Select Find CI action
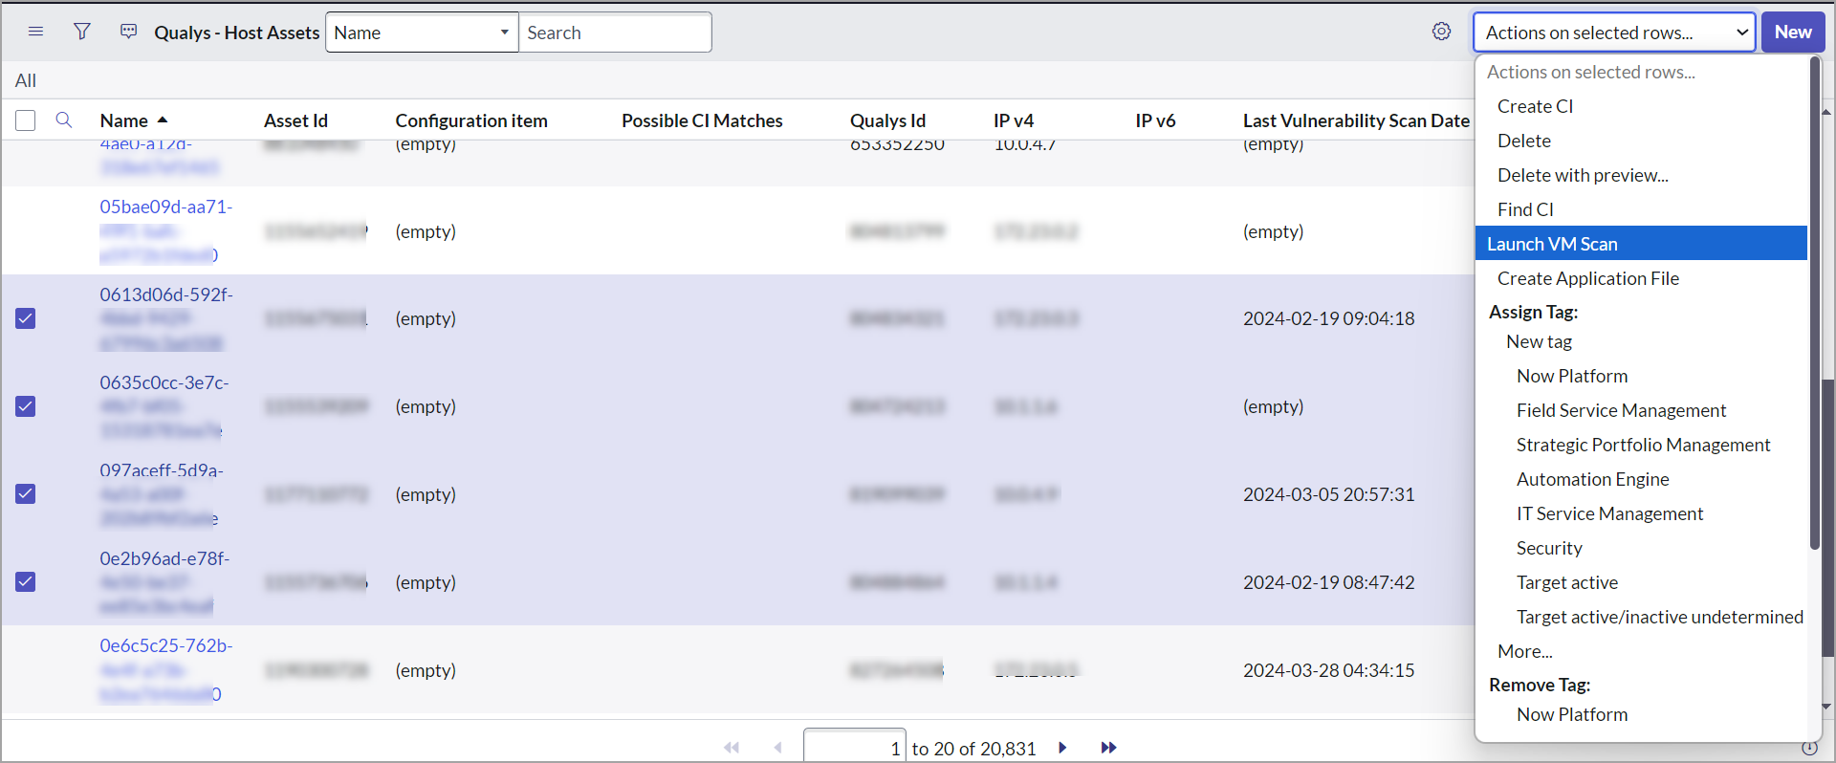 (1525, 209)
